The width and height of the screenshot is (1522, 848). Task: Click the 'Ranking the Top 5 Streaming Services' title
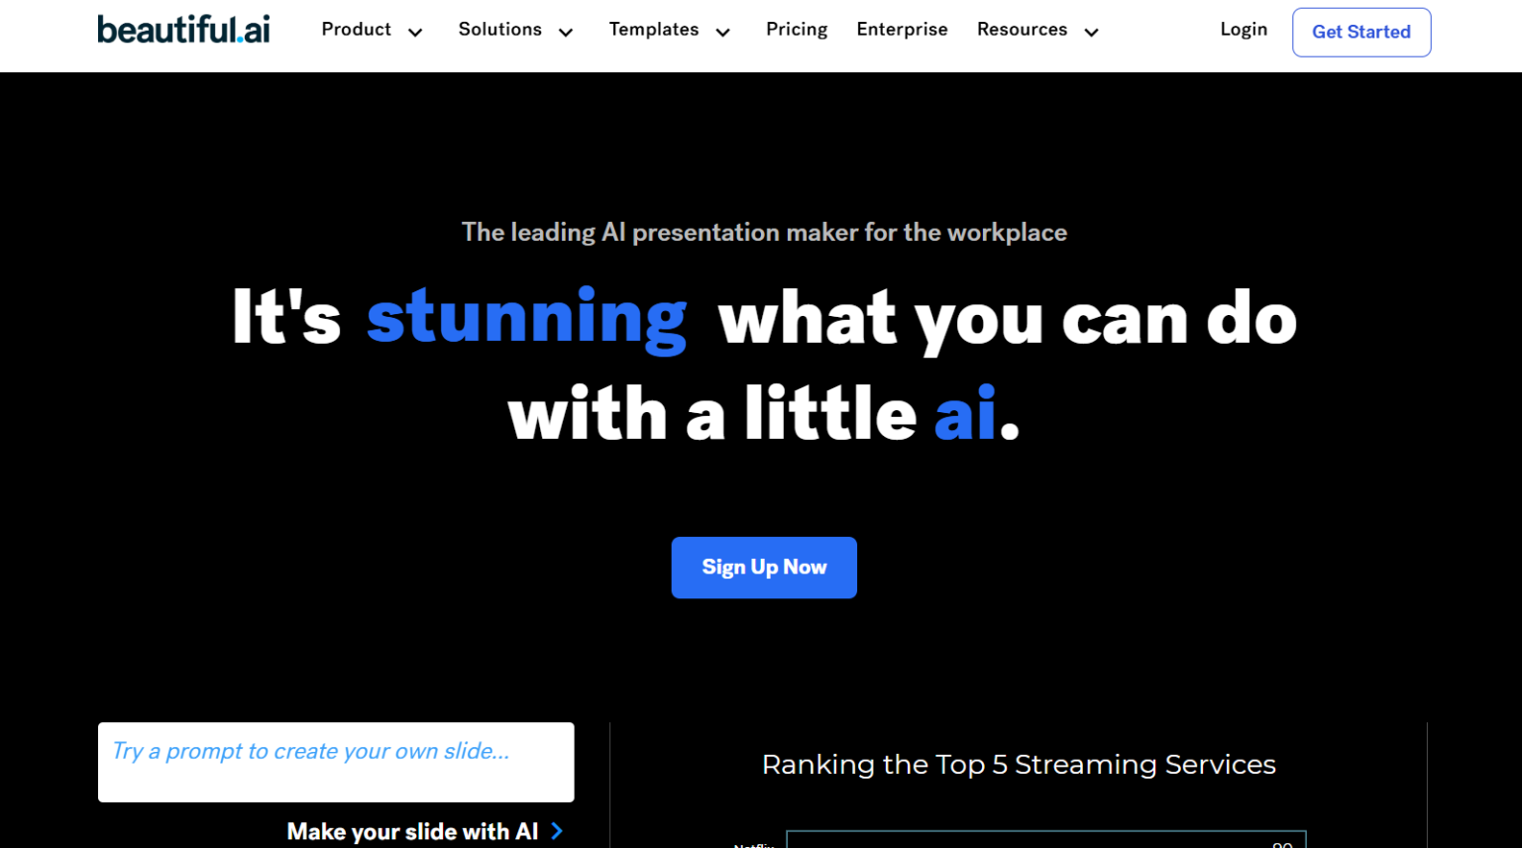1019,765
